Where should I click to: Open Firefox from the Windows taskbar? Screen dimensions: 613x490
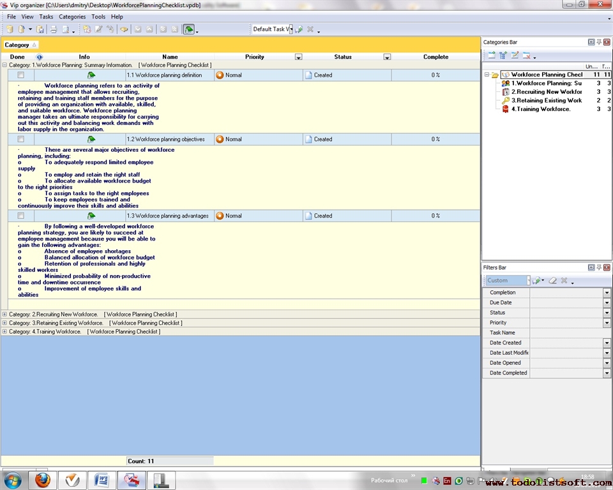click(43, 480)
